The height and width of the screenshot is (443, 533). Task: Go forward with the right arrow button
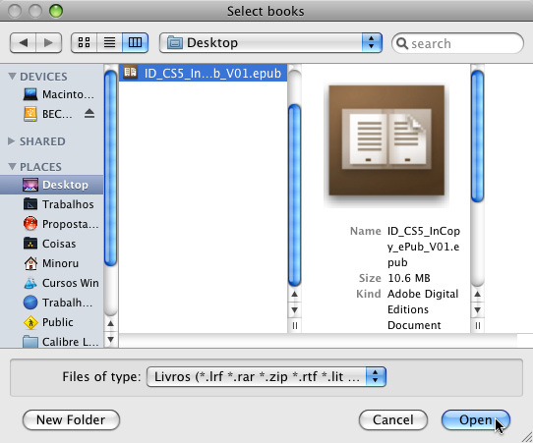pyautogui.click(x=48, y=43)
